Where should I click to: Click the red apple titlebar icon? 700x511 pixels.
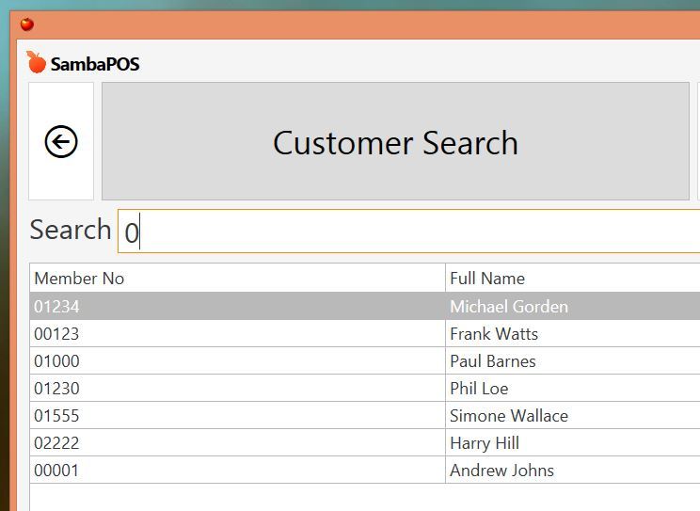point(27,24)
